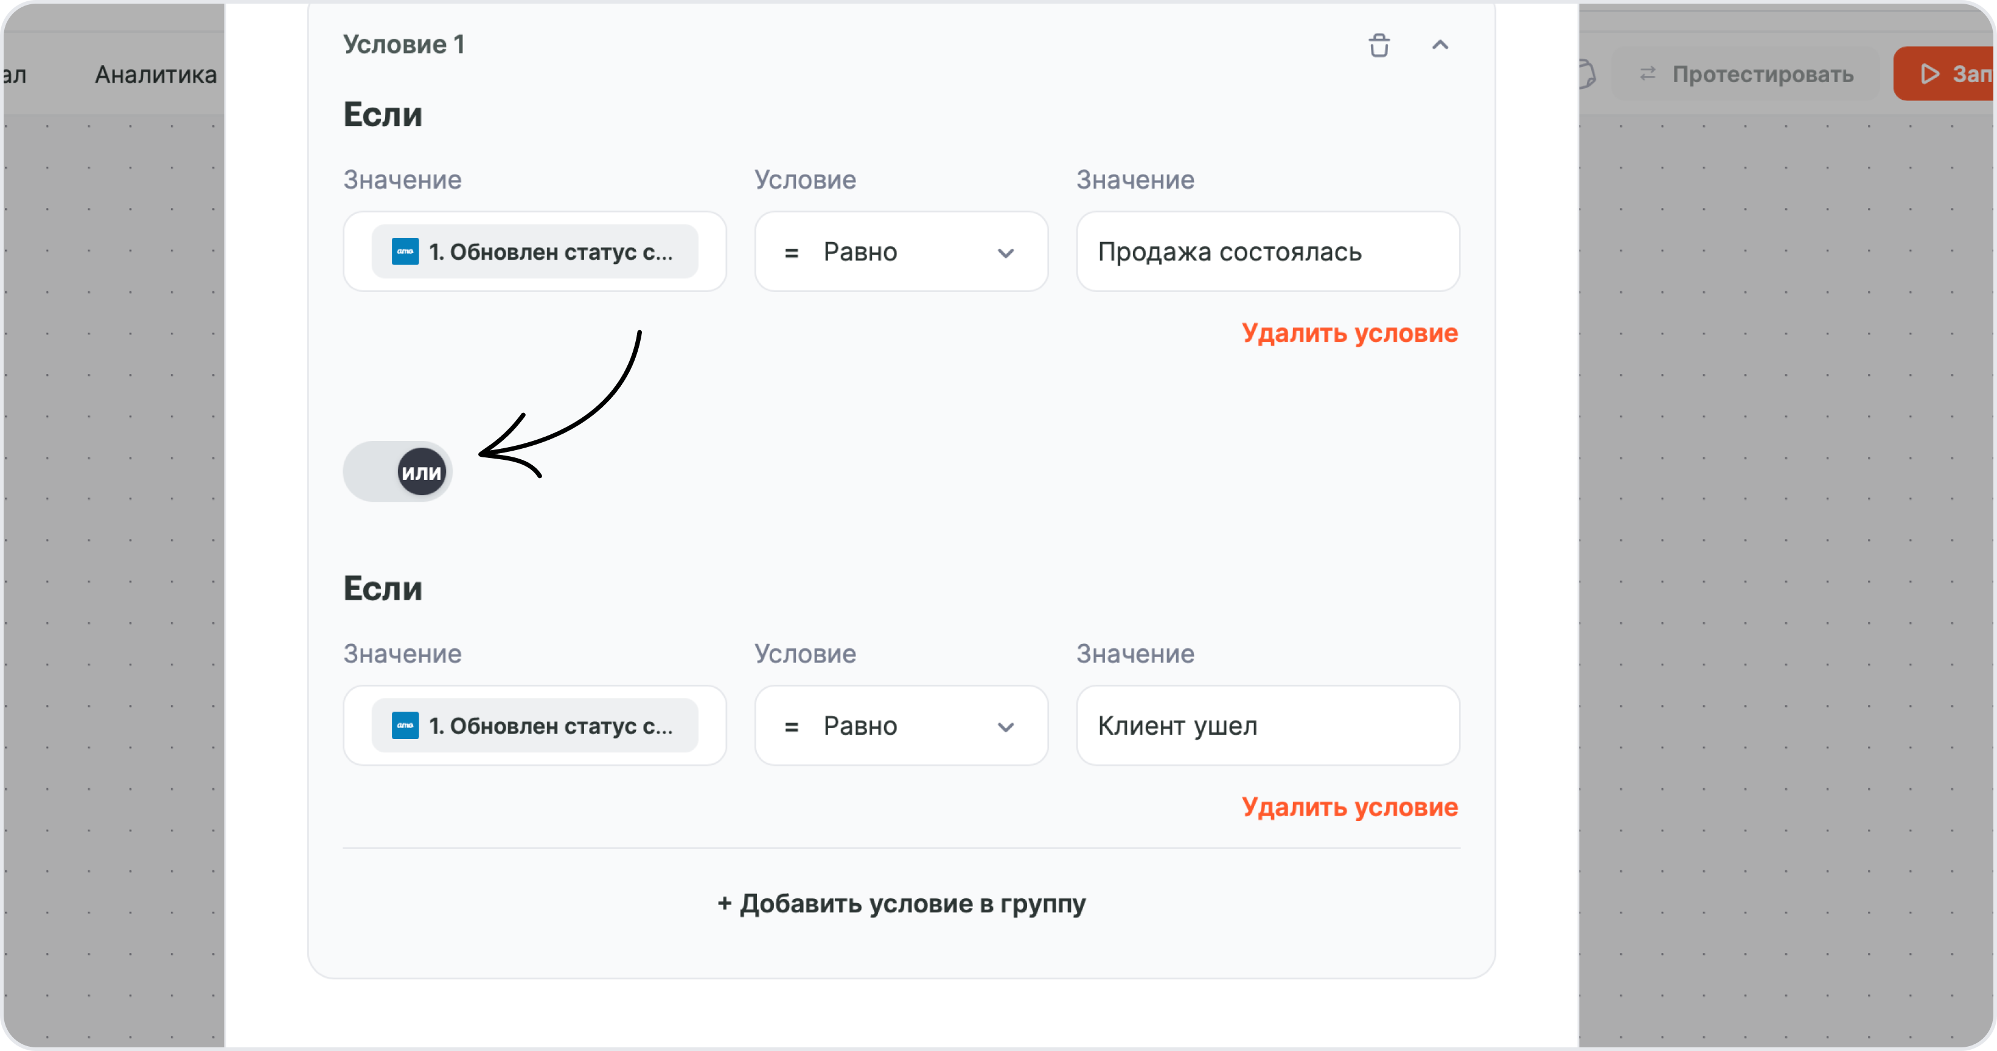Collapse the Условие 1 block
The width and height of the screenshot is (1997, 1051).
(x=1440, y=45)
